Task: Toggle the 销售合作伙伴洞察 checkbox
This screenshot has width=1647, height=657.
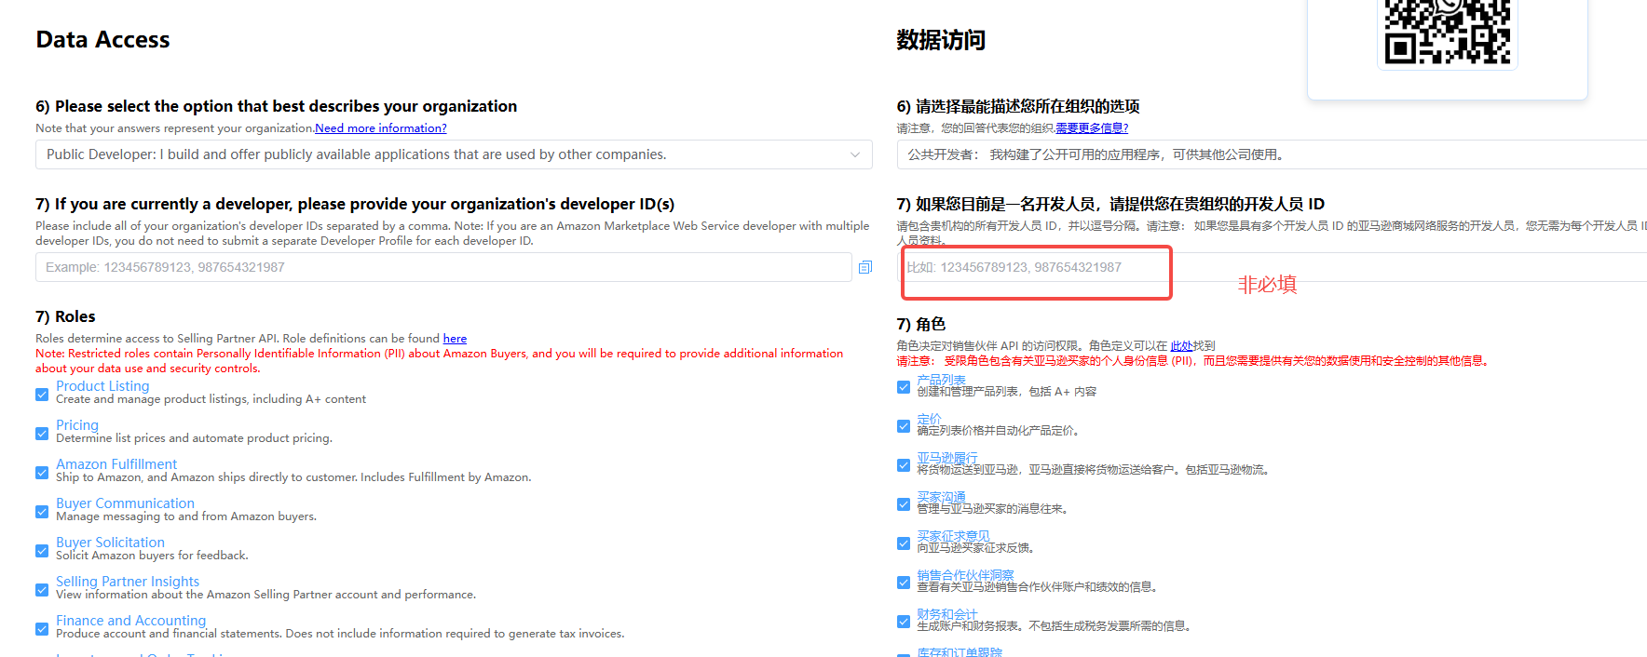Action: tap(904, 583)
